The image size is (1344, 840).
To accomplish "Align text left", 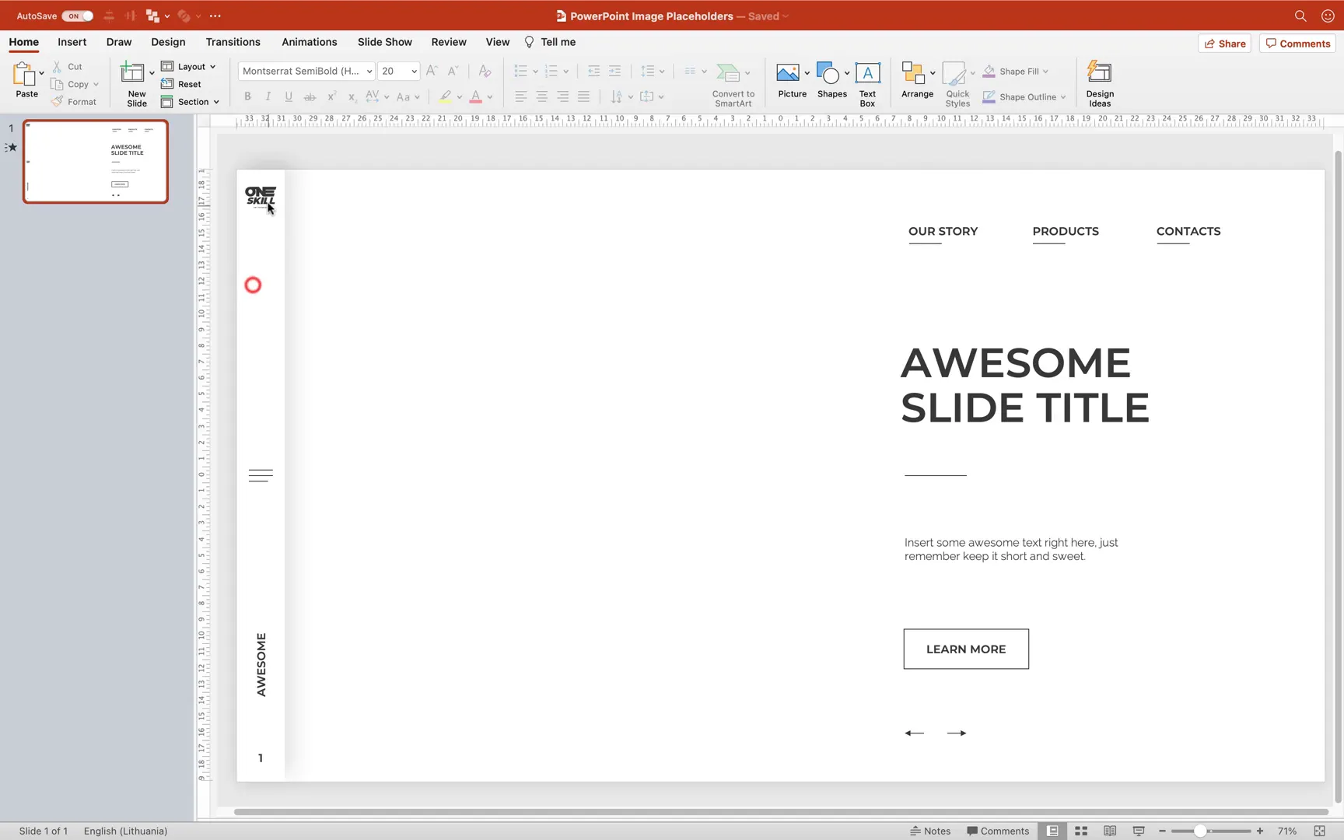I will tap(520, 96).
